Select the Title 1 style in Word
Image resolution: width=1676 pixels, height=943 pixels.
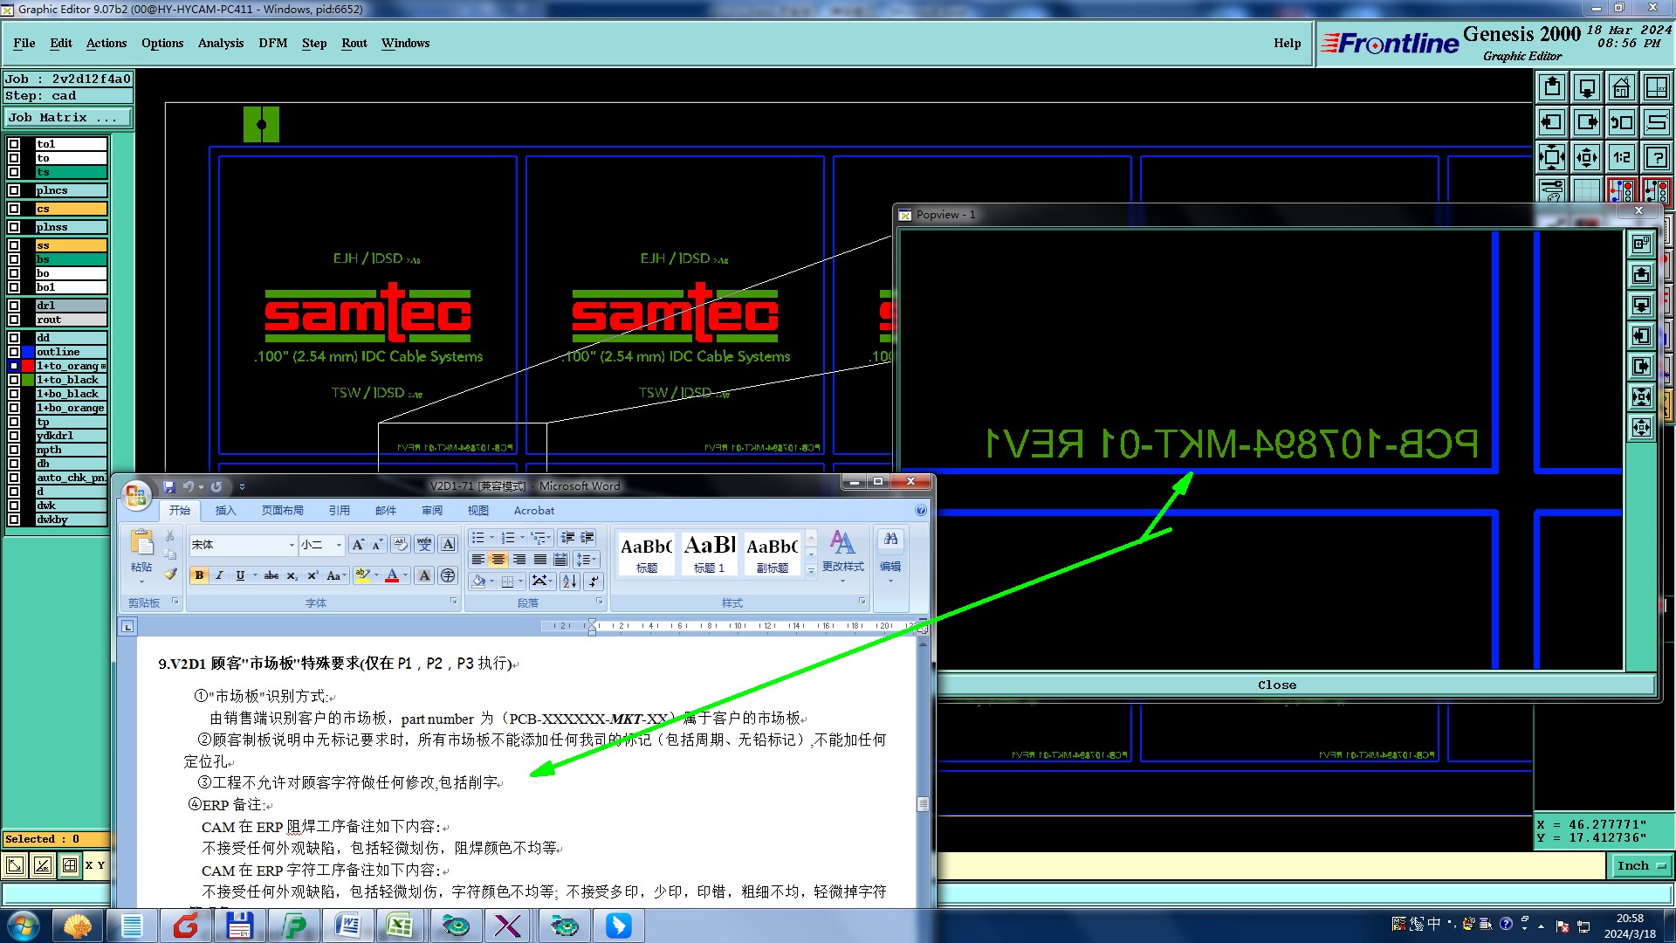pos(709,554)
